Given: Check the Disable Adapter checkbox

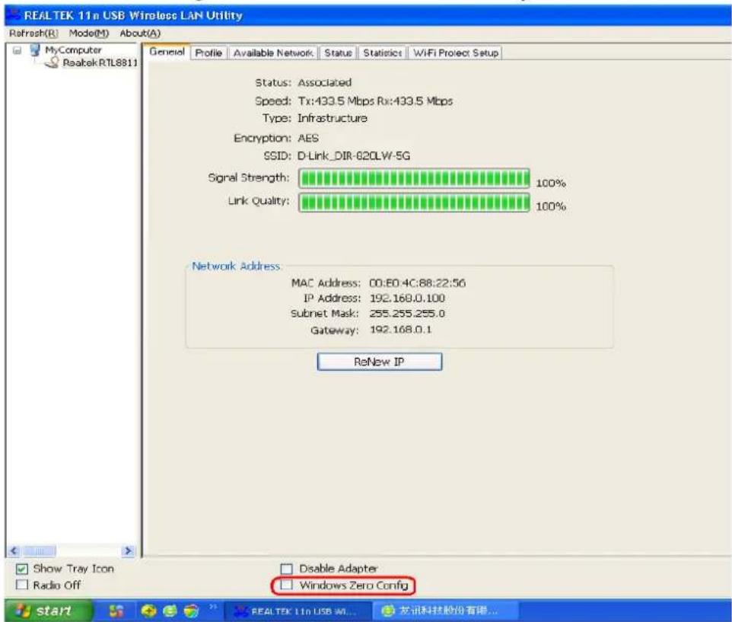Looking at the screenshot, I should [x=286, y=569].
